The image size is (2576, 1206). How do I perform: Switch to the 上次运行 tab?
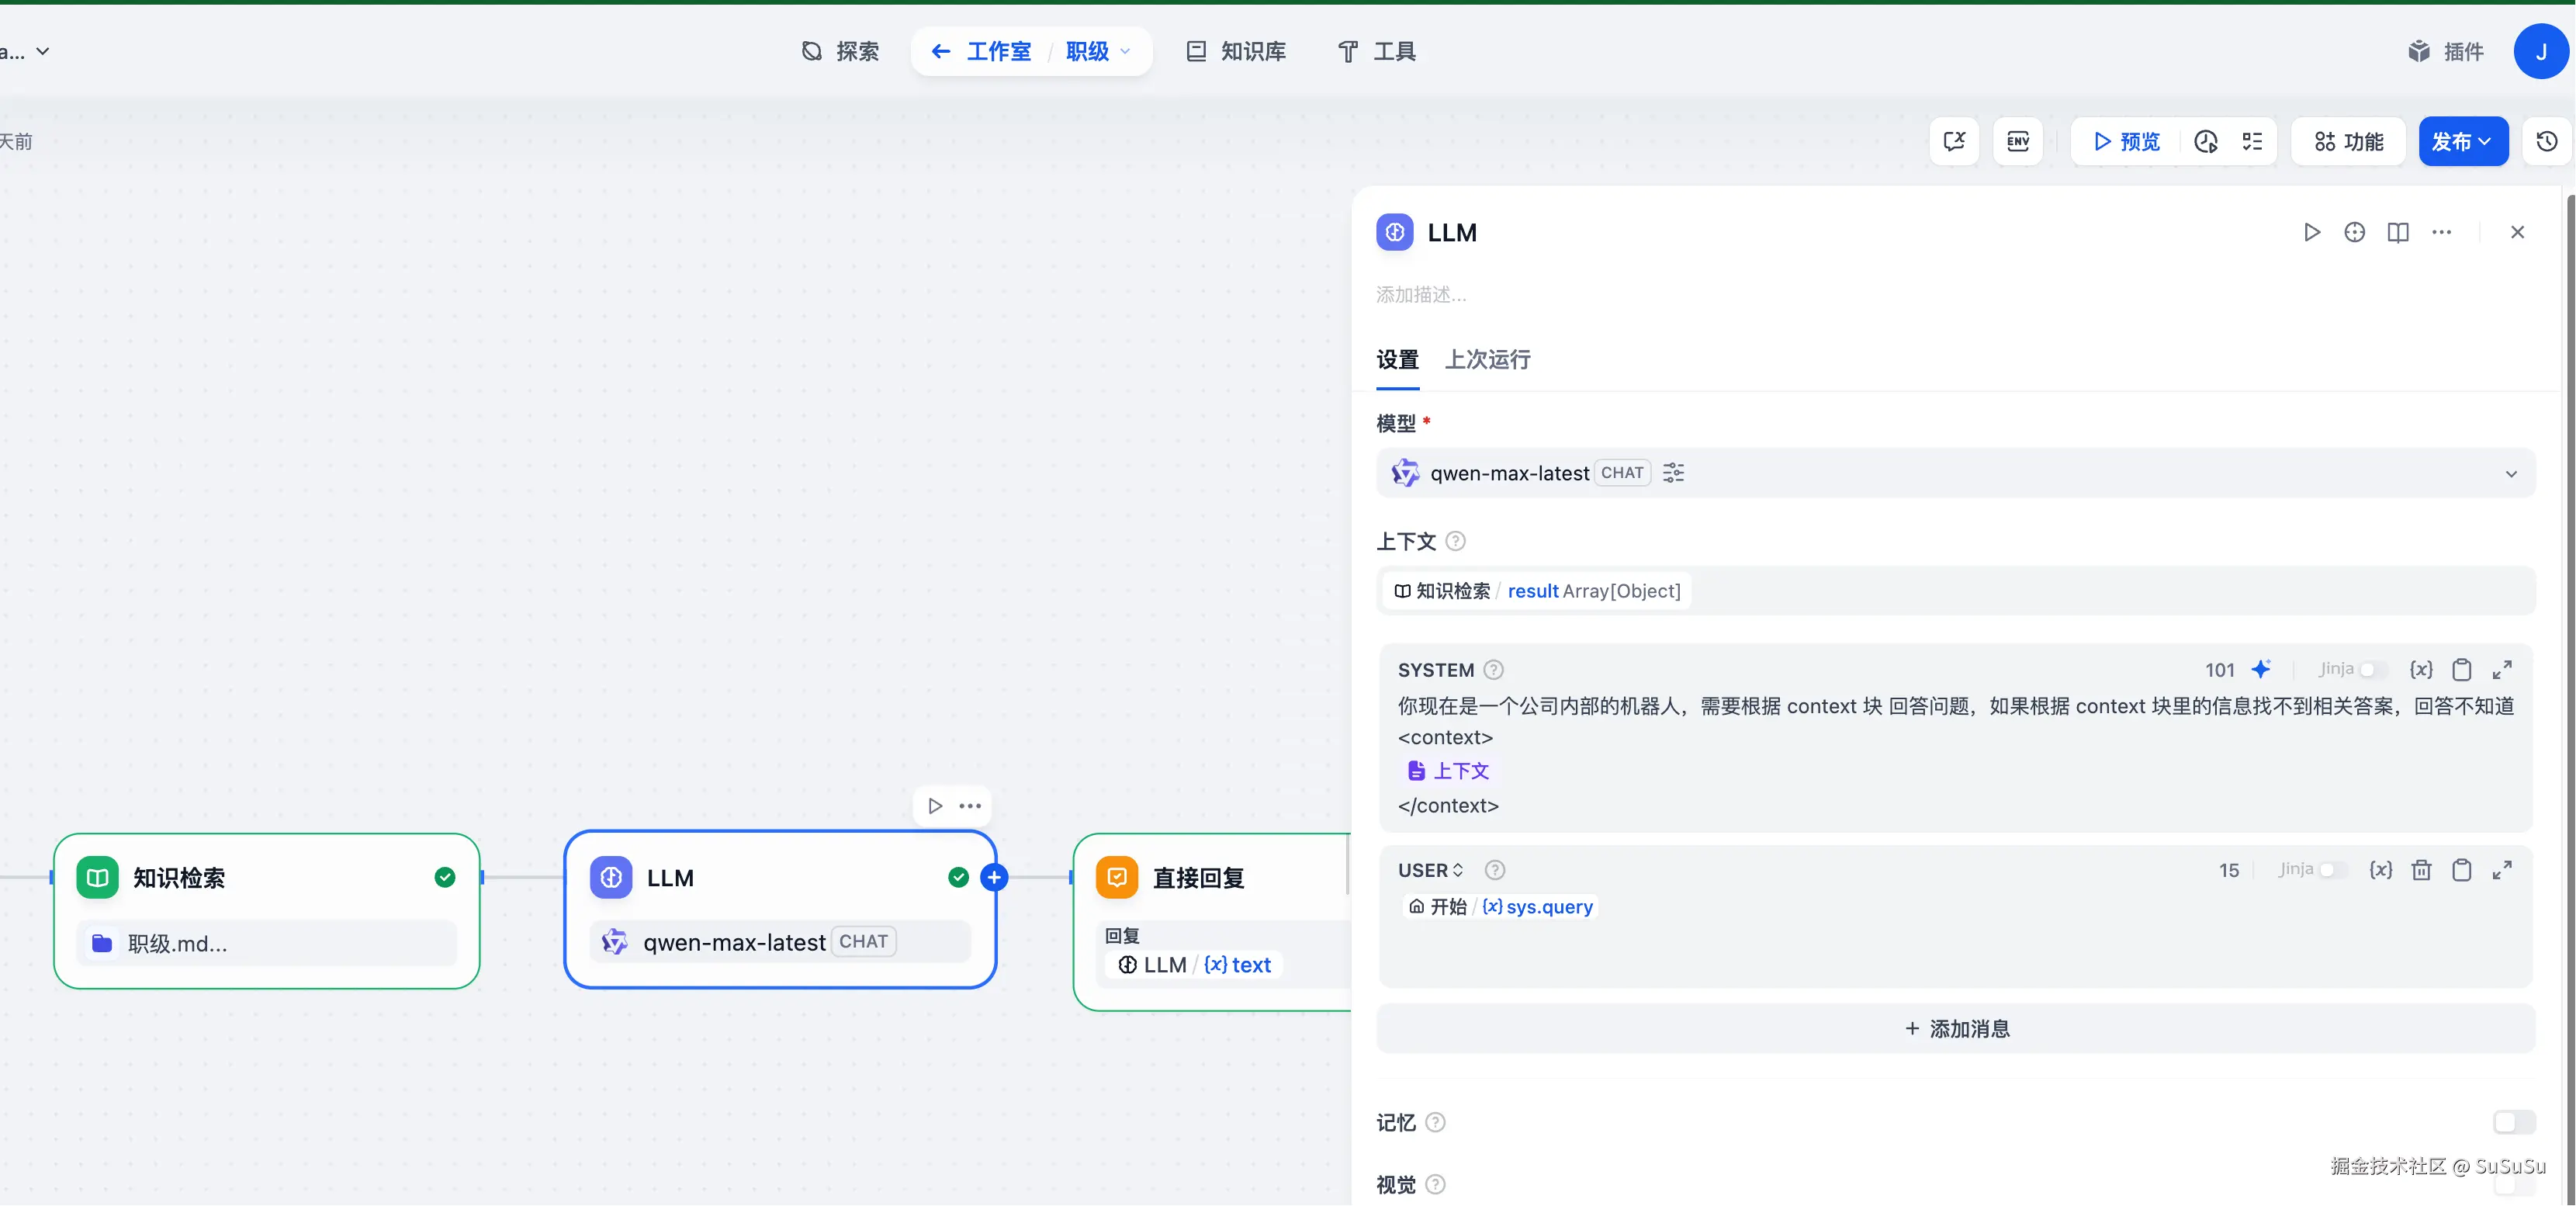1487,359
